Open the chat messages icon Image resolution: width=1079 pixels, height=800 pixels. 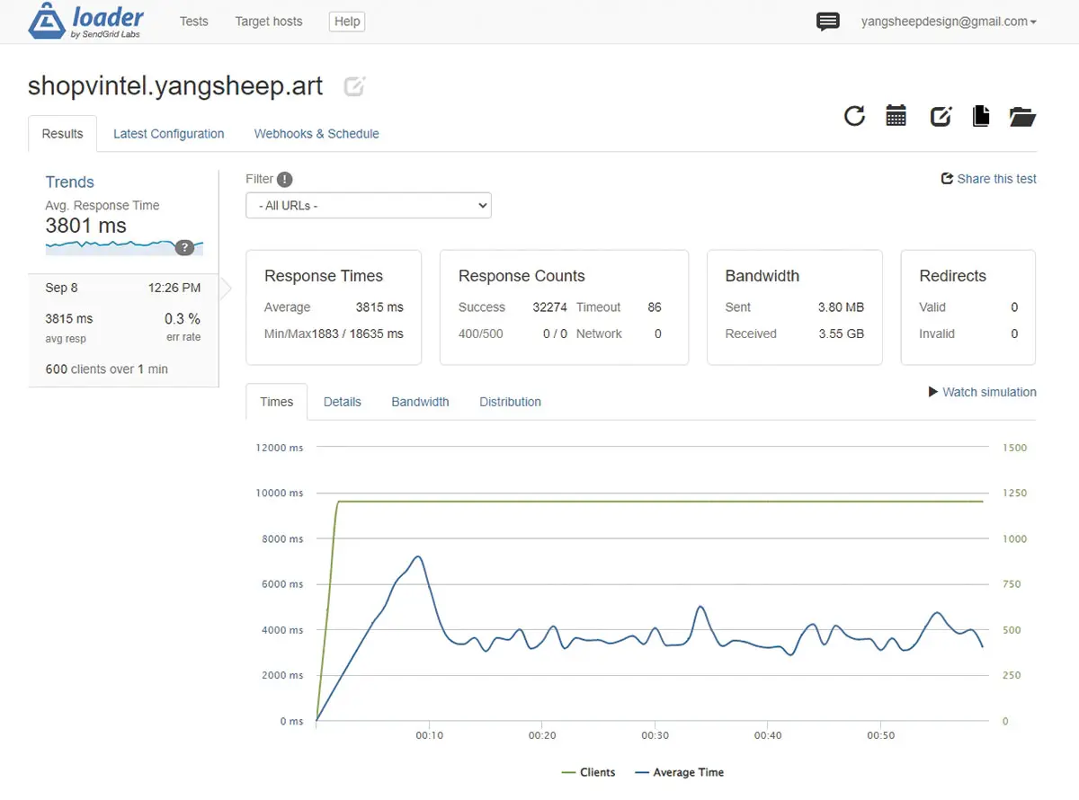[x=828, y=22]
